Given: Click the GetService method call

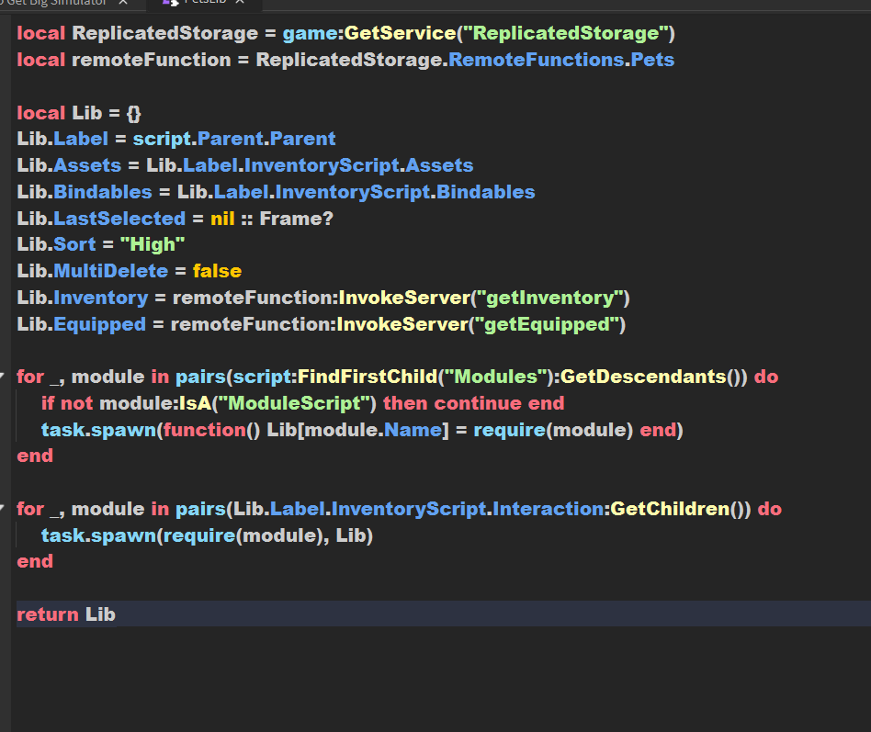Looking at the screenshot, I should [400, 33].
